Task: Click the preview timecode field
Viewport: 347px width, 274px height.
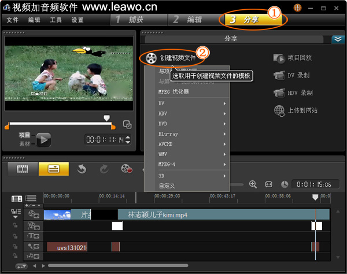Action: (105, 140)
